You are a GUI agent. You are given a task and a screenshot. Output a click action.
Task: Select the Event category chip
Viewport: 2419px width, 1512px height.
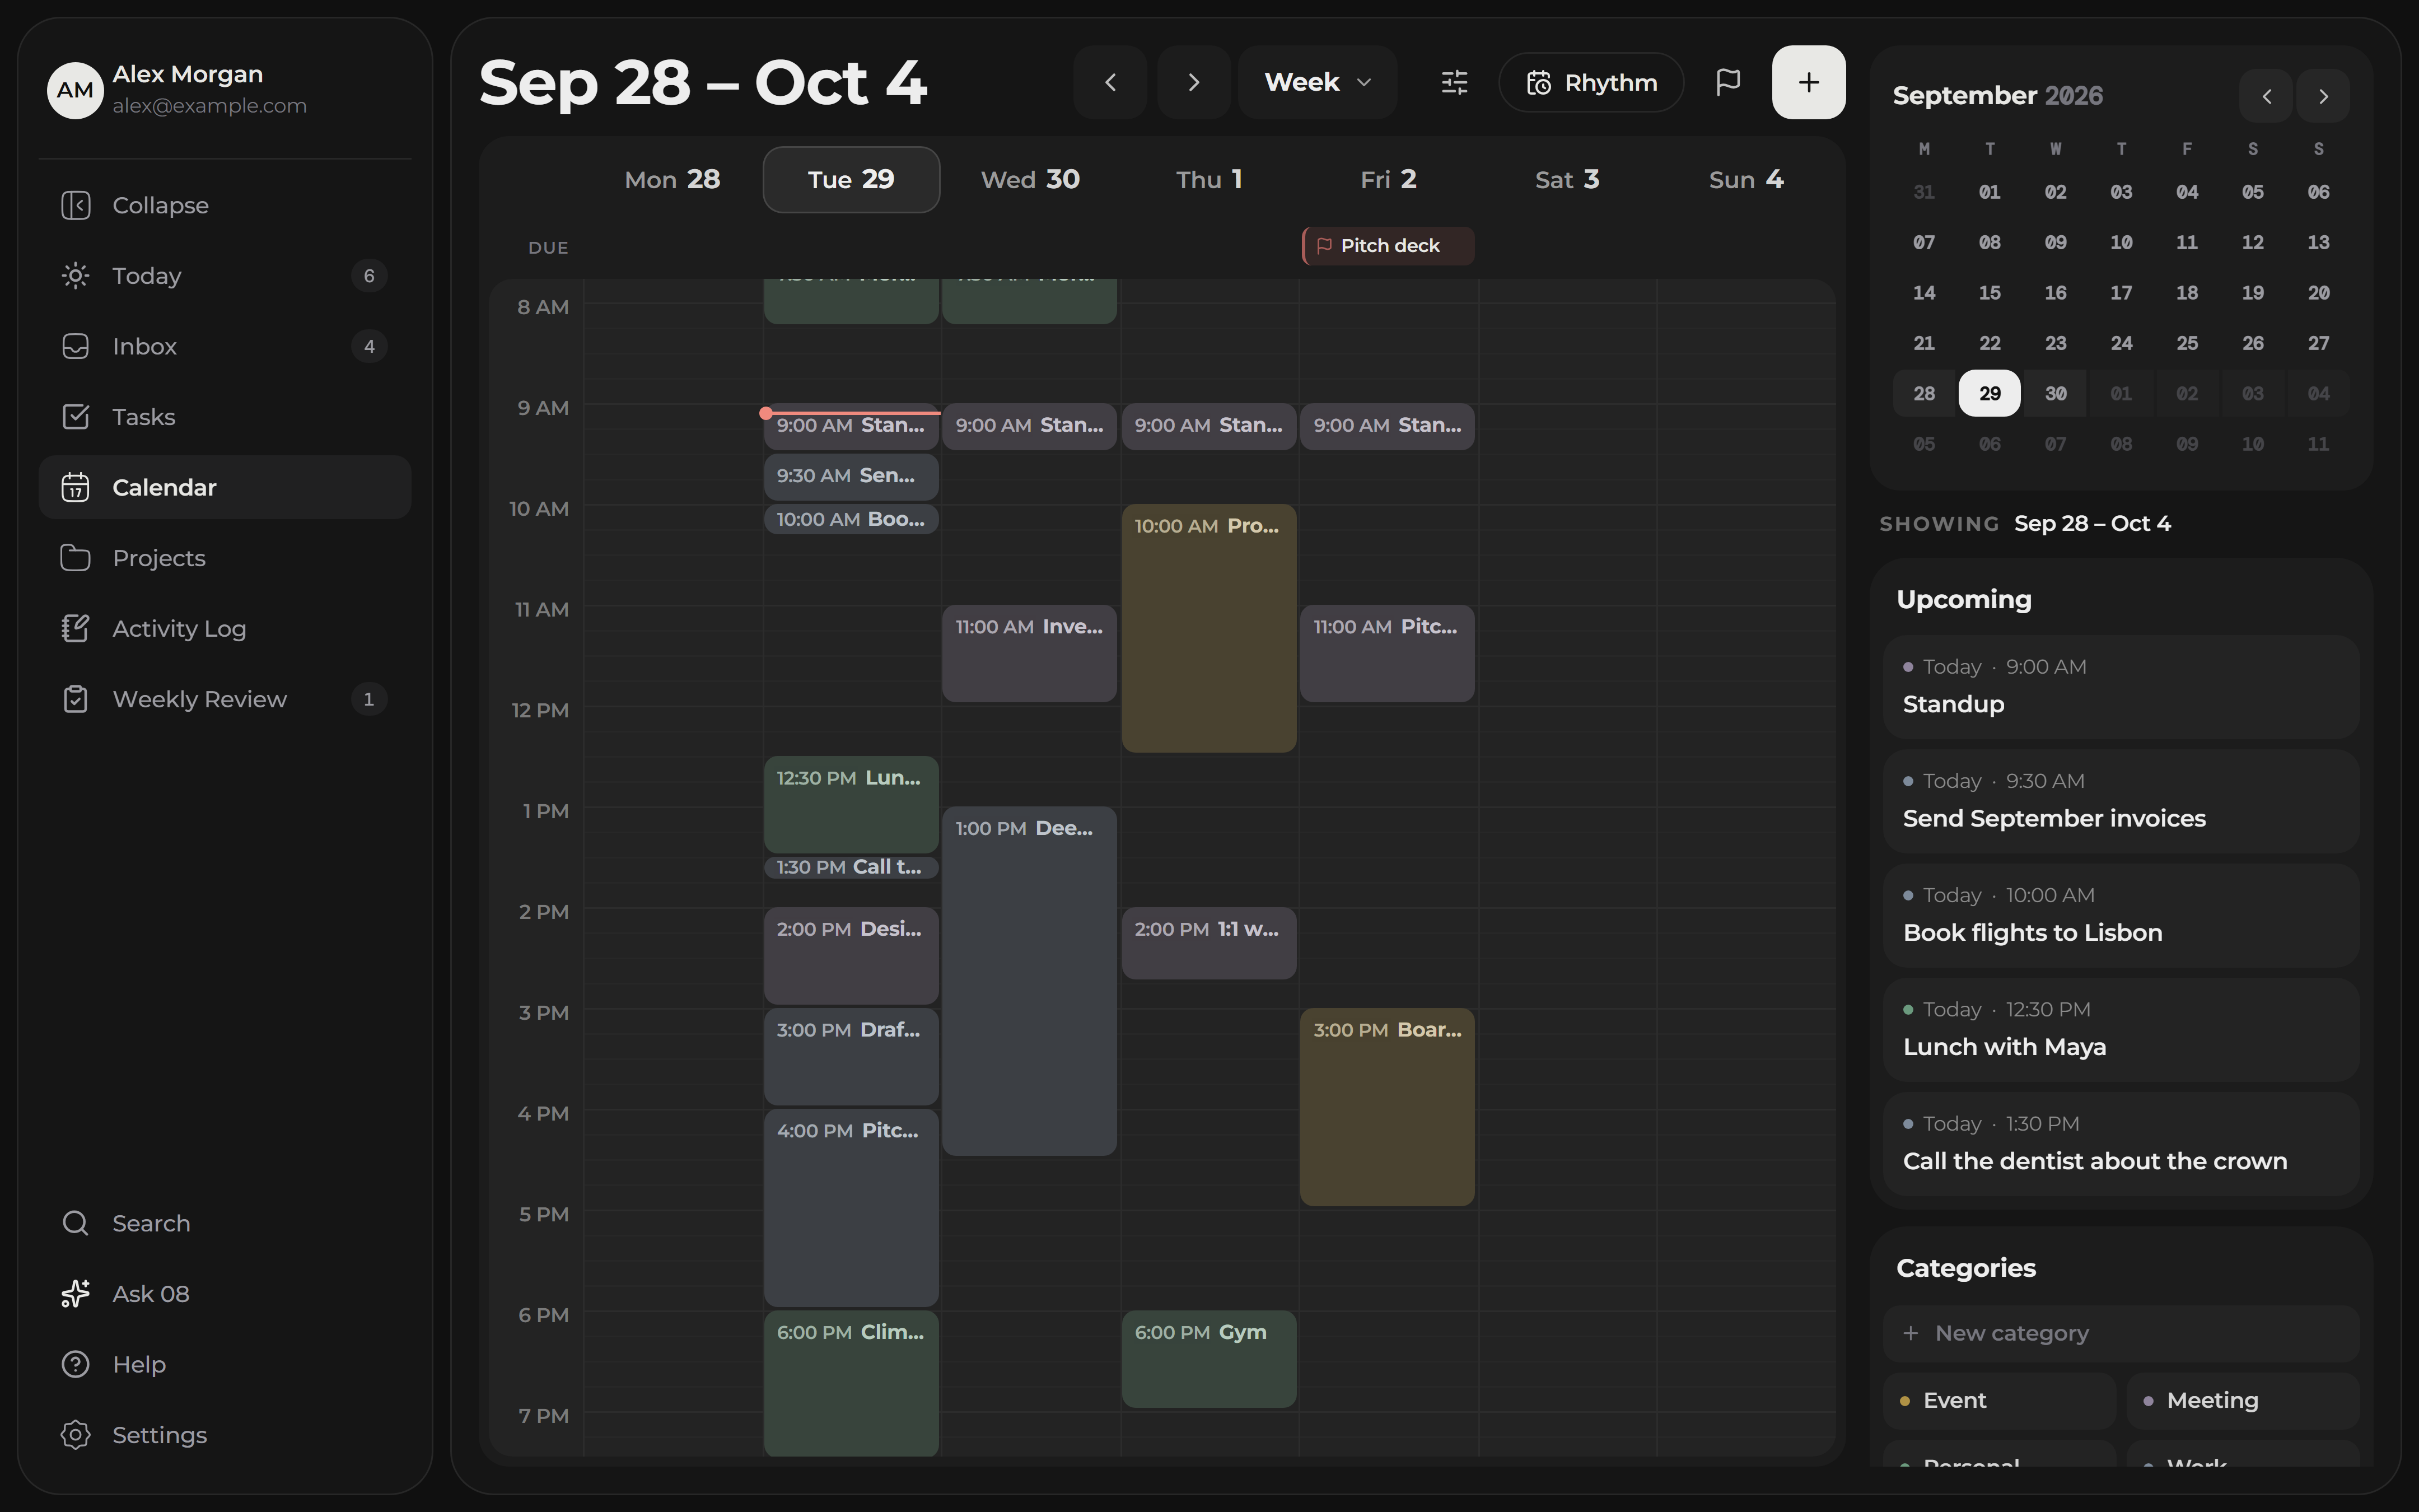coord(2000,1400)
